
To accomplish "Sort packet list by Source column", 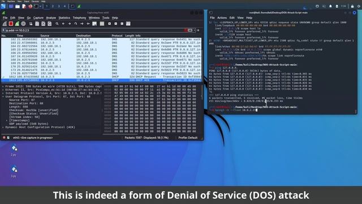I will pos(45,36).
